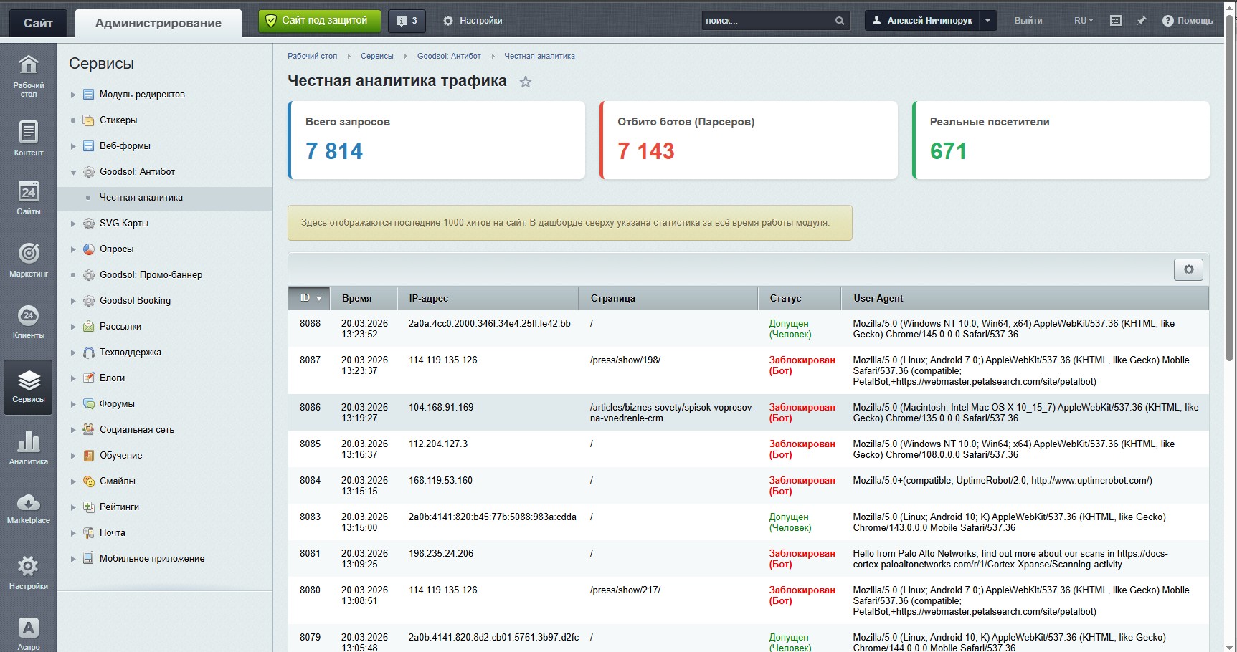Open the Контент sidebar icon

pyautogui.click(x=28, y=138)
